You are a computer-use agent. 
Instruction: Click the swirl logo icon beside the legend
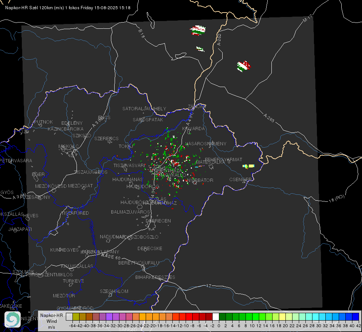click(13, 319)
